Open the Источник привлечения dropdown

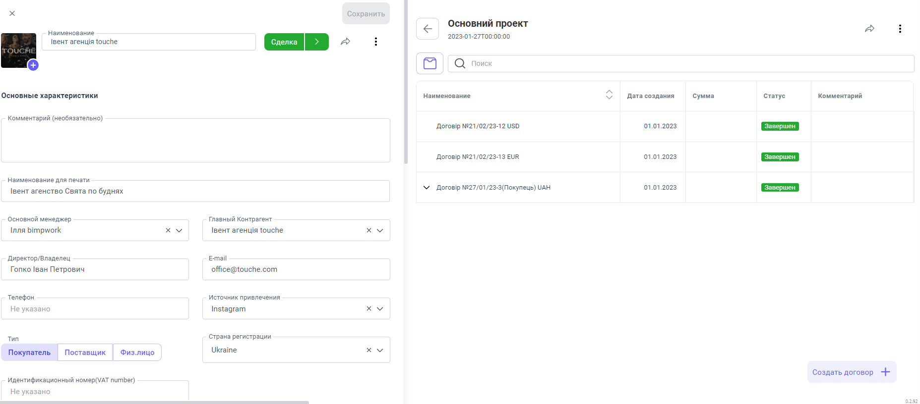[380, 309]
